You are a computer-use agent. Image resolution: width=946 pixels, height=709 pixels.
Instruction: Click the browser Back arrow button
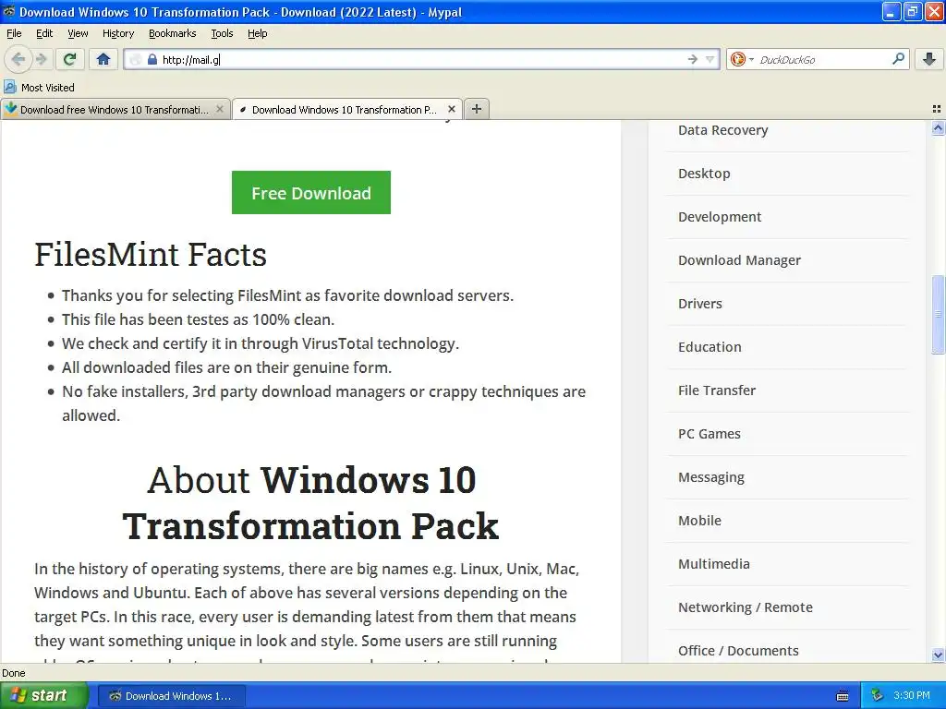click(x=18, y=59)
